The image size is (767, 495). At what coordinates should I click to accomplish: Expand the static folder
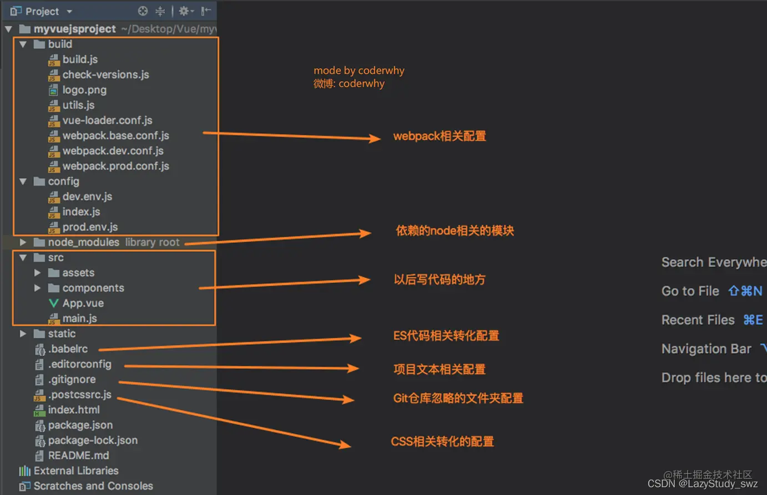tap(23, 334)
